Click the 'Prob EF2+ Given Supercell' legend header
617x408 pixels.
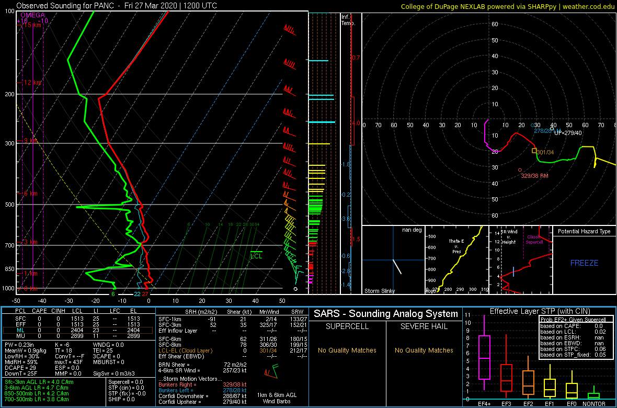coord(572,320)
